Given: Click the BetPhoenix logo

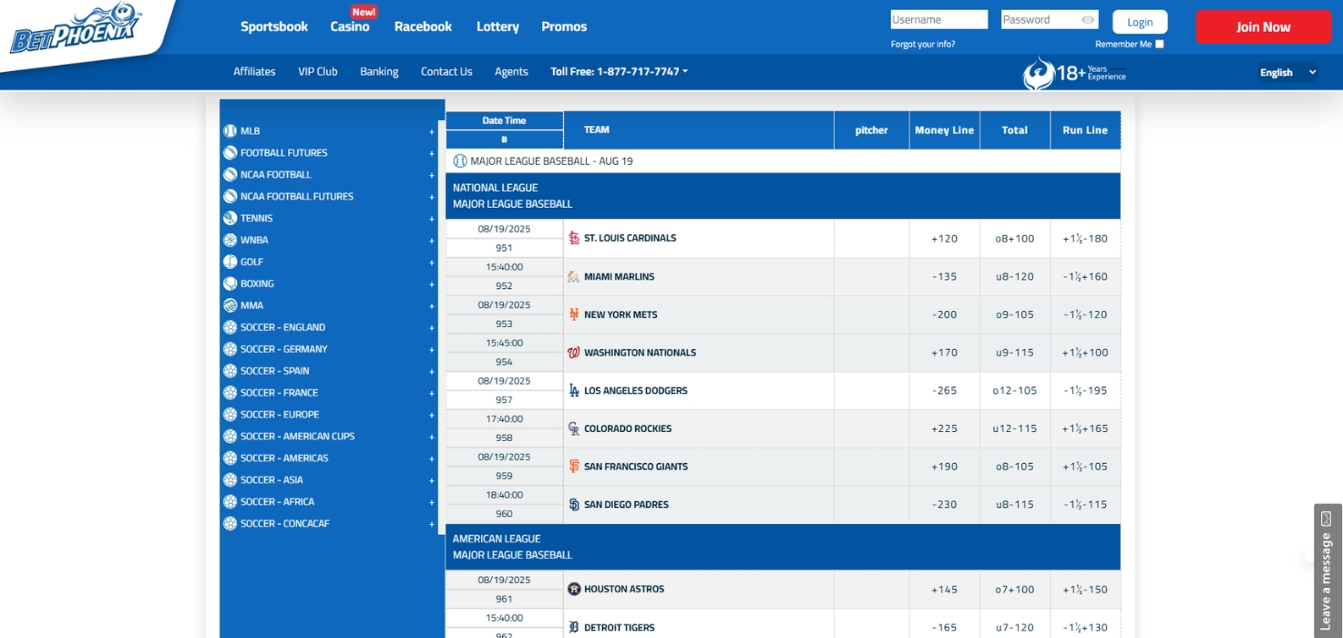Looking at the screenshot, I should point(77,29).
